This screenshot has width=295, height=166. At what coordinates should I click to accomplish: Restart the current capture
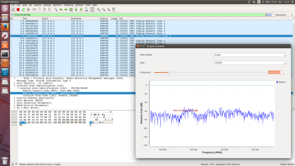click(x=23, y=10)
